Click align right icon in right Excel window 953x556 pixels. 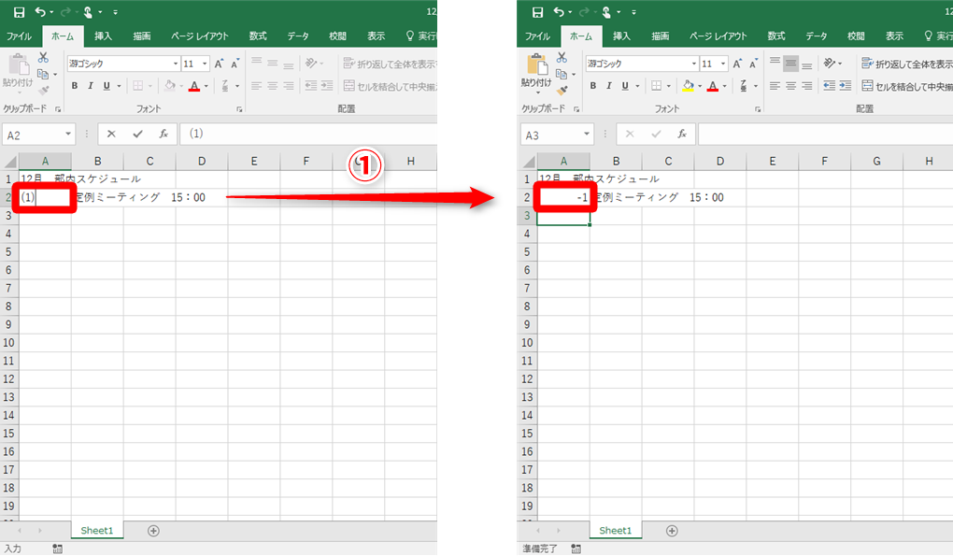(x=807, y=86)
